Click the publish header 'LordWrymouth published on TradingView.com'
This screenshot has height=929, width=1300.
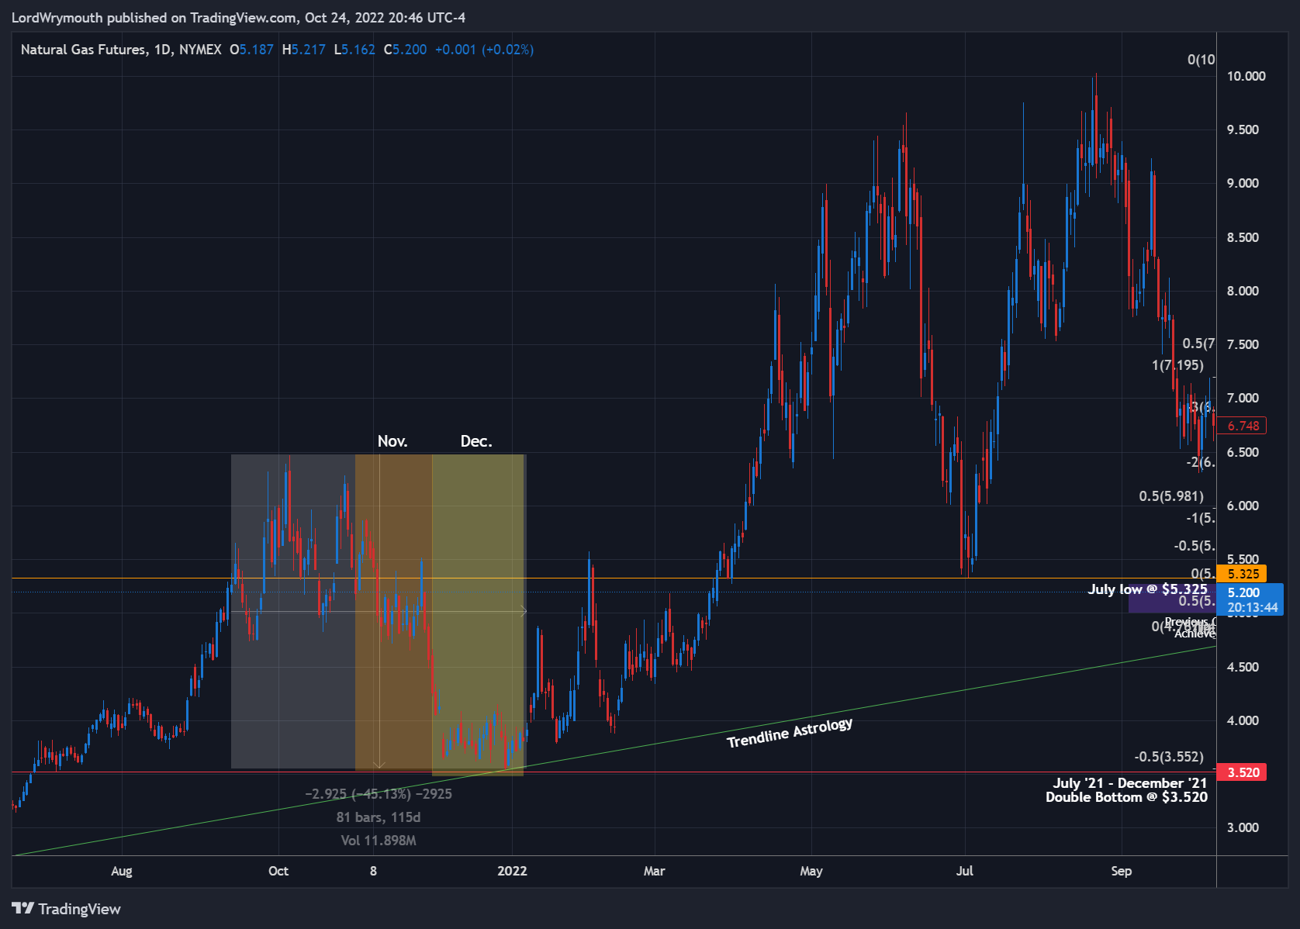pyautogui.click(x=154, y=18)
